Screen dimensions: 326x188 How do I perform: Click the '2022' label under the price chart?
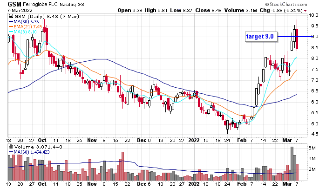pyautogui.click(x=194, y=140)
